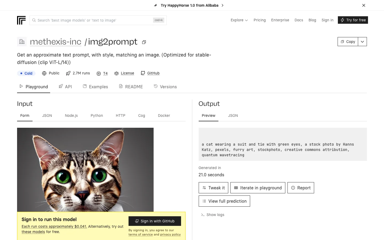The image size is (384, 240).
Task: Click View full prediction
Action: pyautogui.click(x=224, y=201)
